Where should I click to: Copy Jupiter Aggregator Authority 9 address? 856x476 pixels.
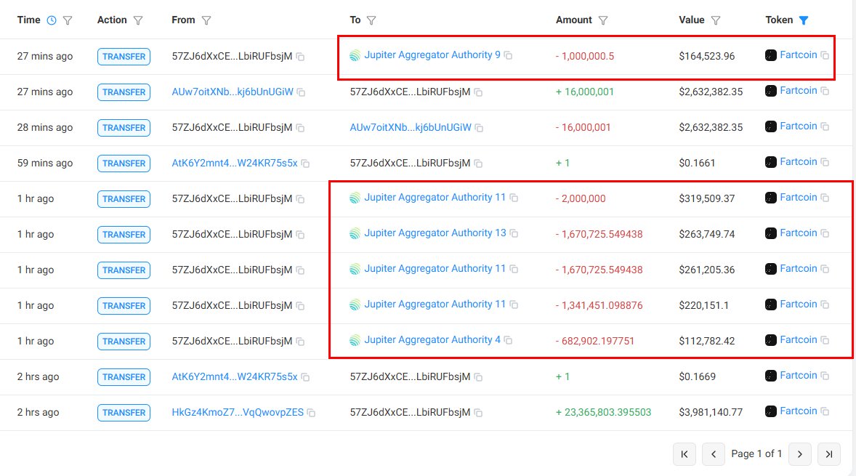tap(508, 56)
